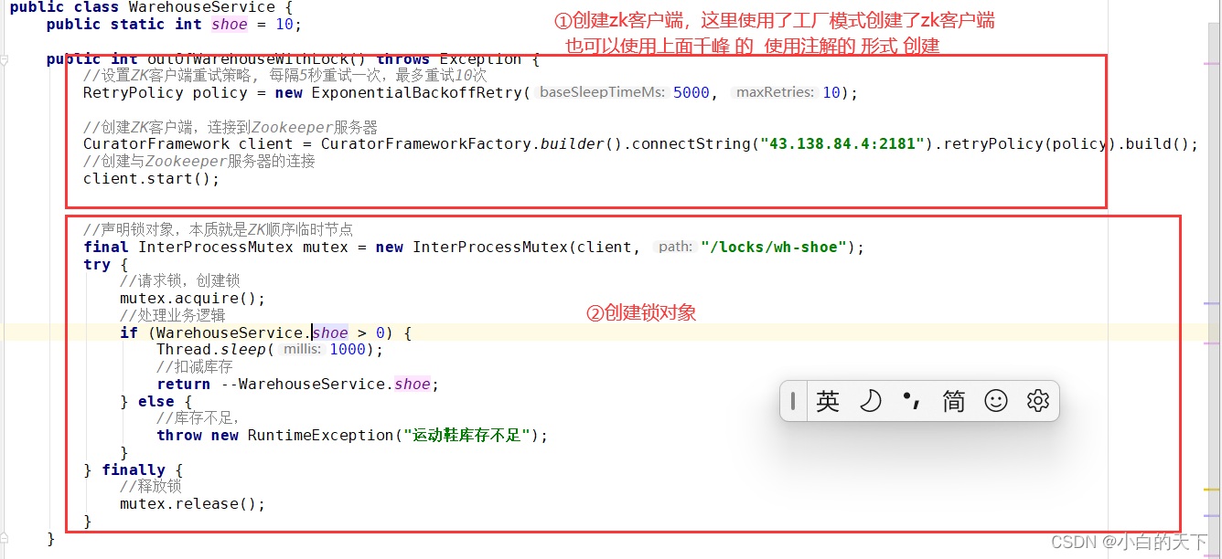Click the comment 扣减库存
Image resolution: width=1222 pixels, height=559 pixels.
tap(194, 366)
